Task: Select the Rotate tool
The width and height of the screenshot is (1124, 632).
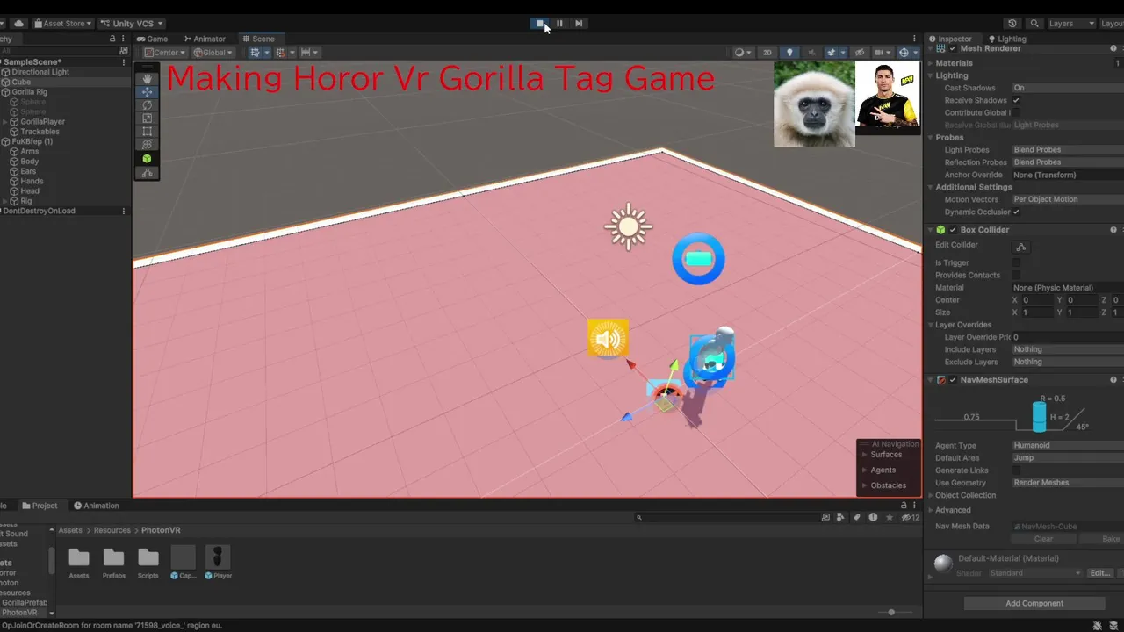Action: click(x=147, y=105)
